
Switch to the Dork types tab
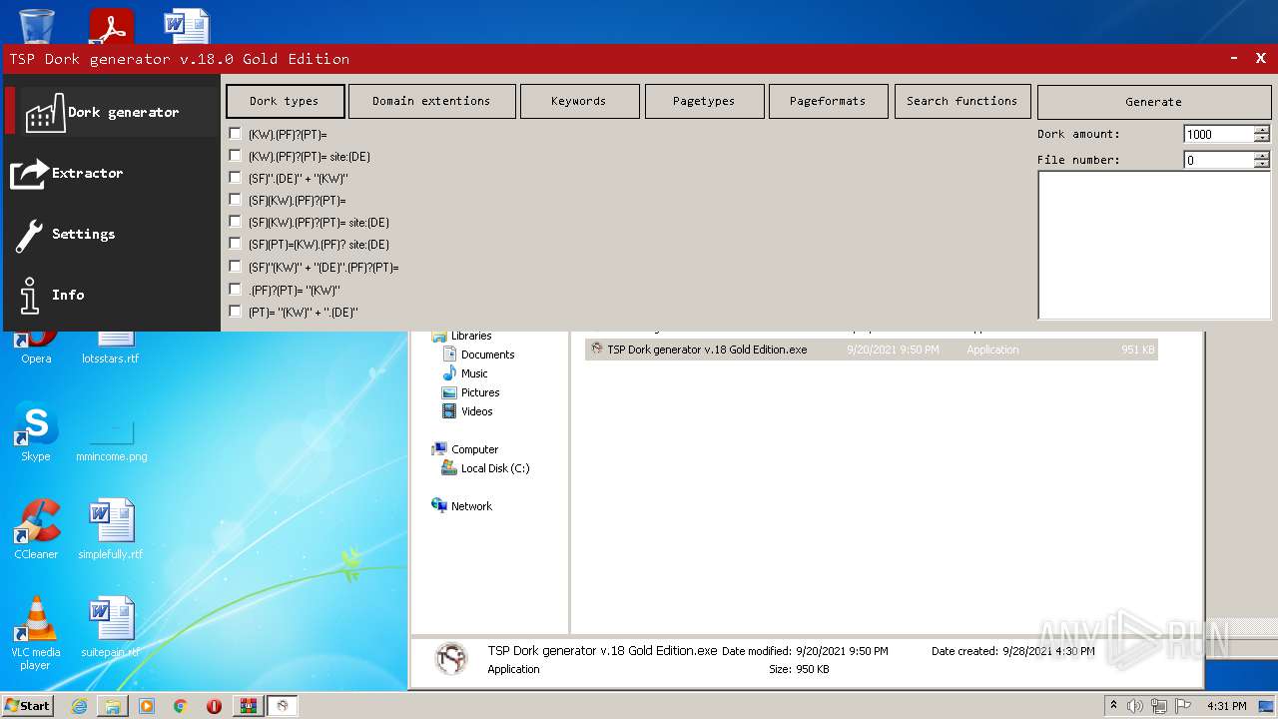[x=286, y=101]
